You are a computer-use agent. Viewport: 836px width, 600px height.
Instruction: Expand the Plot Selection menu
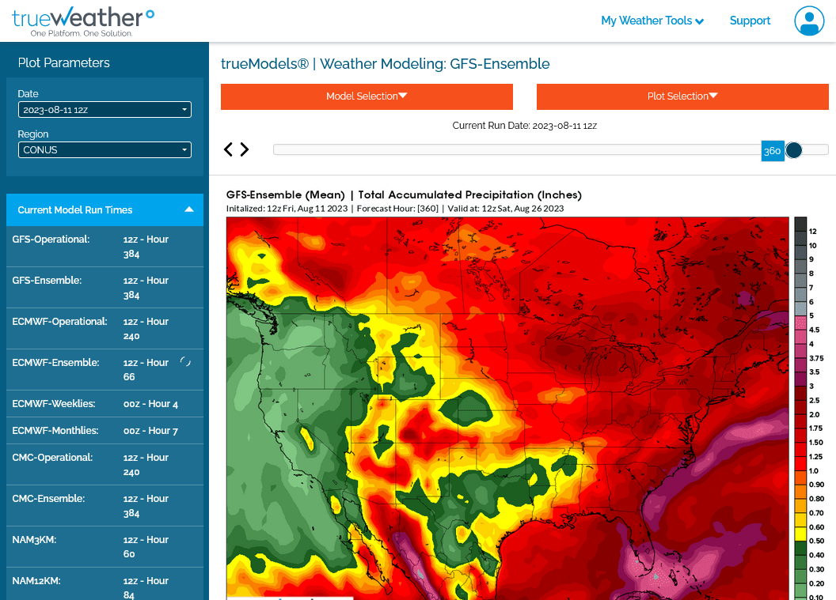pos(682,96)
